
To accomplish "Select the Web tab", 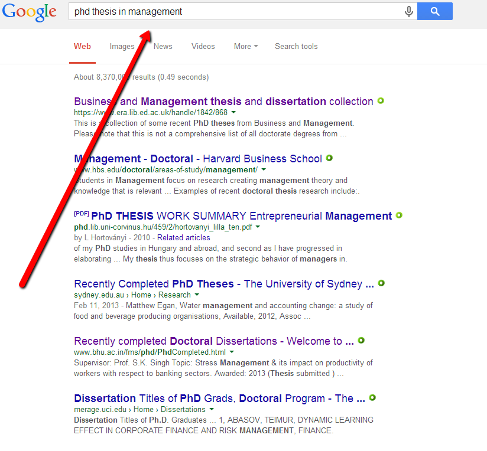I will [82, 47].
